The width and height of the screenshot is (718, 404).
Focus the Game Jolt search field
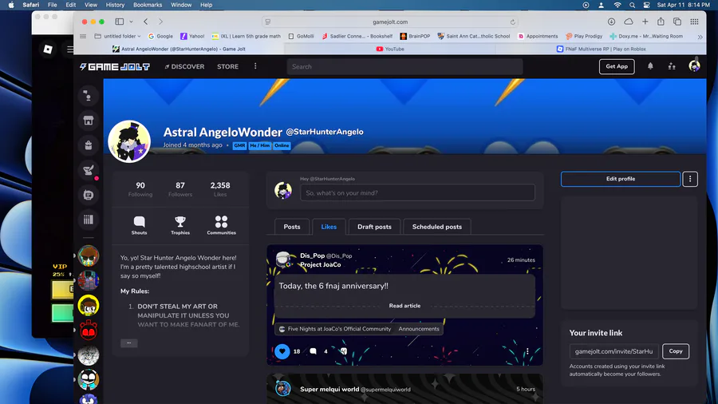(x=404, y=66)
